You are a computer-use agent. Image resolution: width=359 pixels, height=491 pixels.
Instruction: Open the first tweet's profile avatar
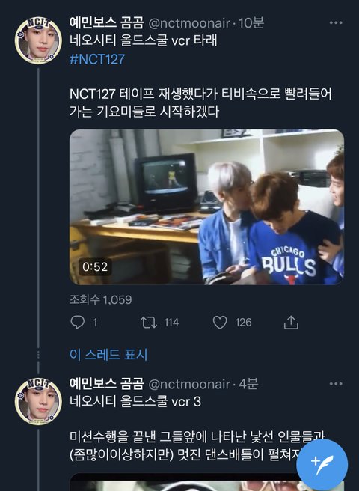[x=38, y=40]
